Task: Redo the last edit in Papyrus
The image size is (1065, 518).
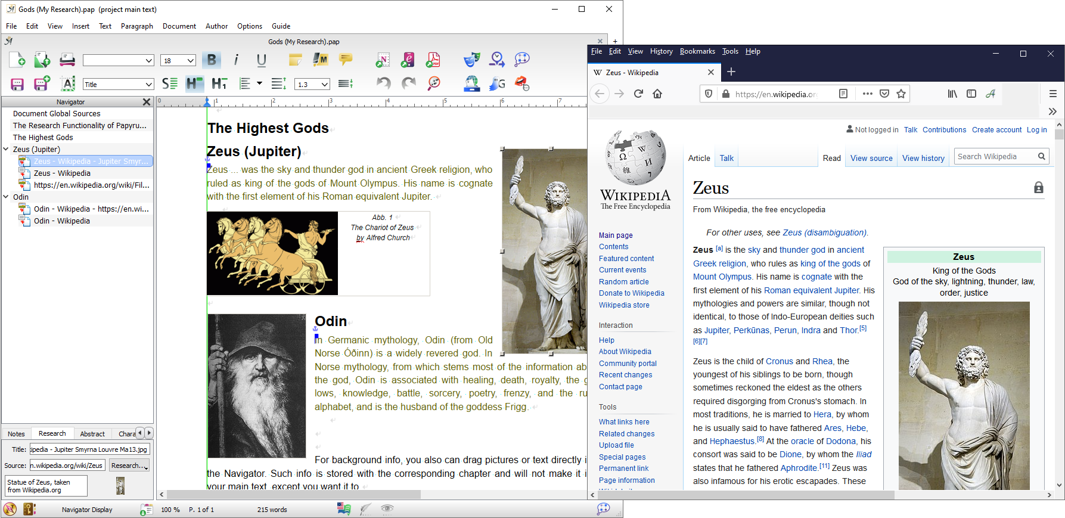Action: click(x=409, y=83)
